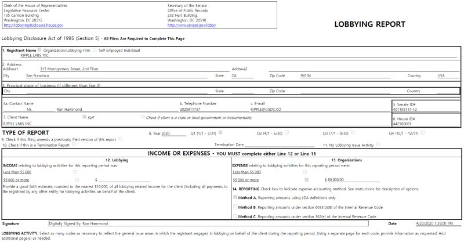The width and height of the screenshot is (464, 242).
Task: Click the House ID# value 442560001
Action: pos(402,124)
